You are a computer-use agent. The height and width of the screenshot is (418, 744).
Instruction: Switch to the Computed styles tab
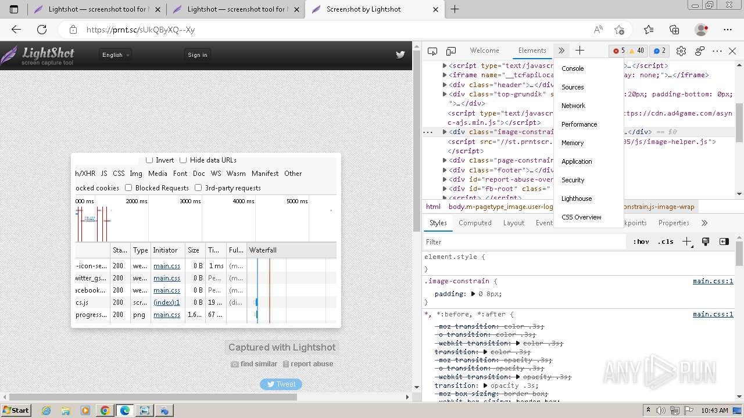coord(475,223)
